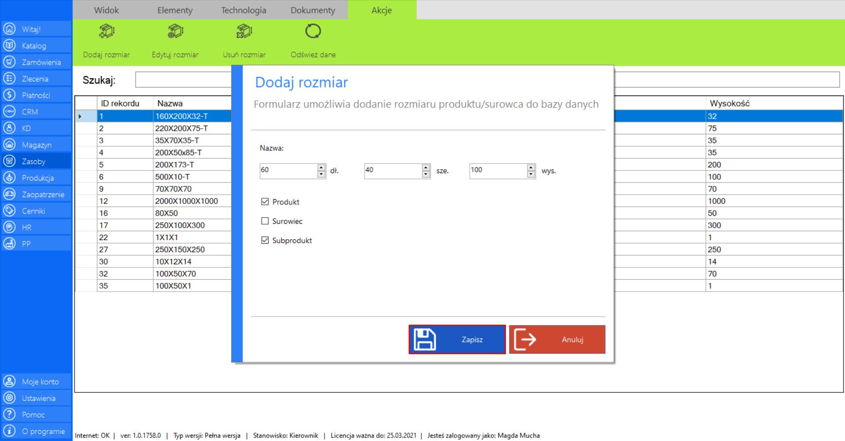Click the Szukaj search field
This screenshot has height=441, width=845.
click(x=183, y=80)
